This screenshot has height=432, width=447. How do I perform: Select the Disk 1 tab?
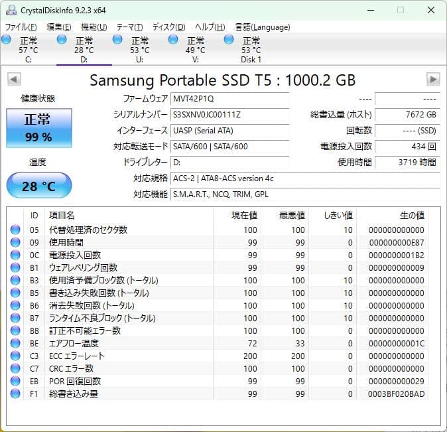(251, 50)
